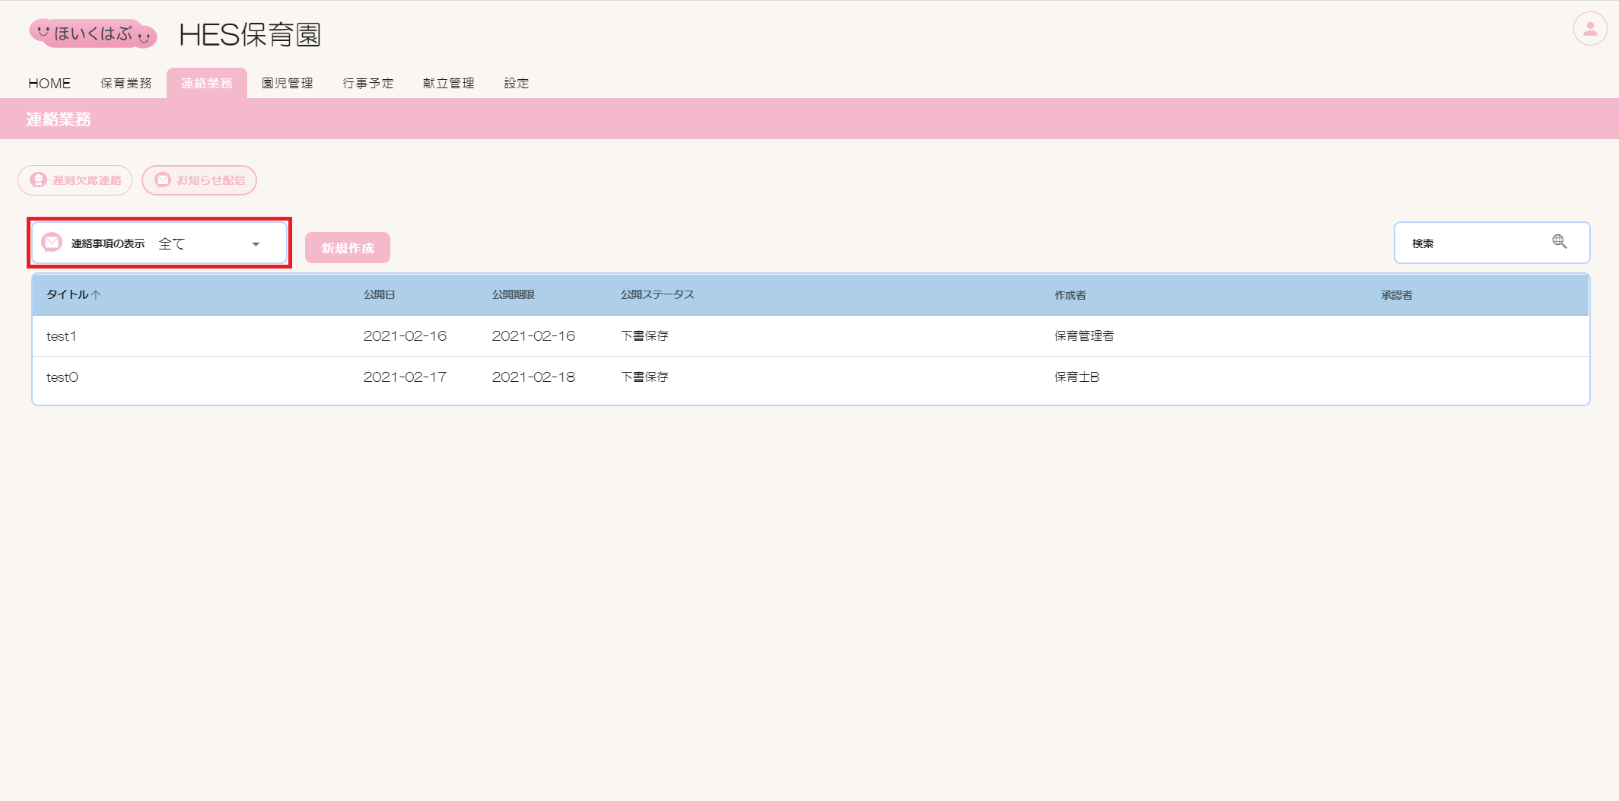Image resolution: width=1619 pixels, height=801 pixels.
Task: Select the 連絡業務 tab
Action: (207, 83)
